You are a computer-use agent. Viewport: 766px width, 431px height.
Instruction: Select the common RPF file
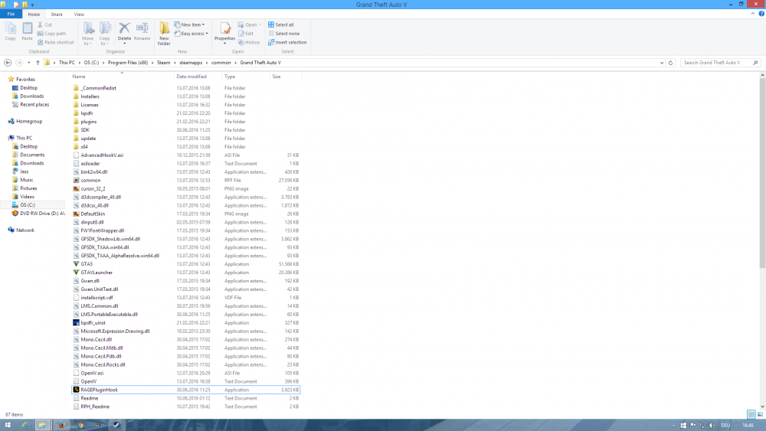click(90, 180)
